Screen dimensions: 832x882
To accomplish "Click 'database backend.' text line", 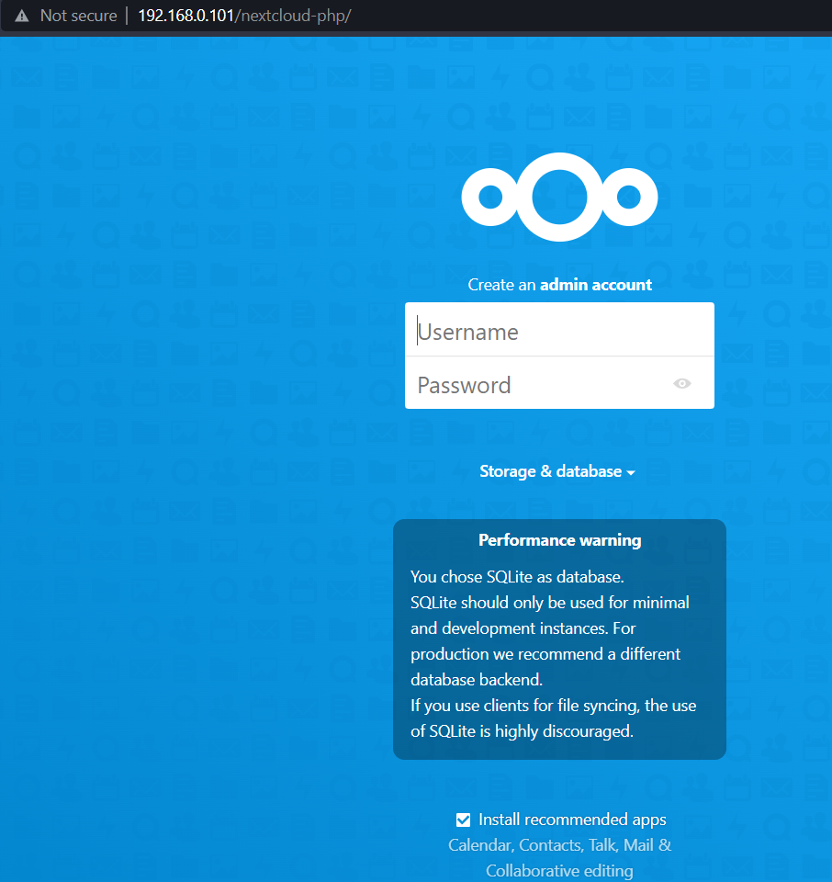I will coord(477,680).
